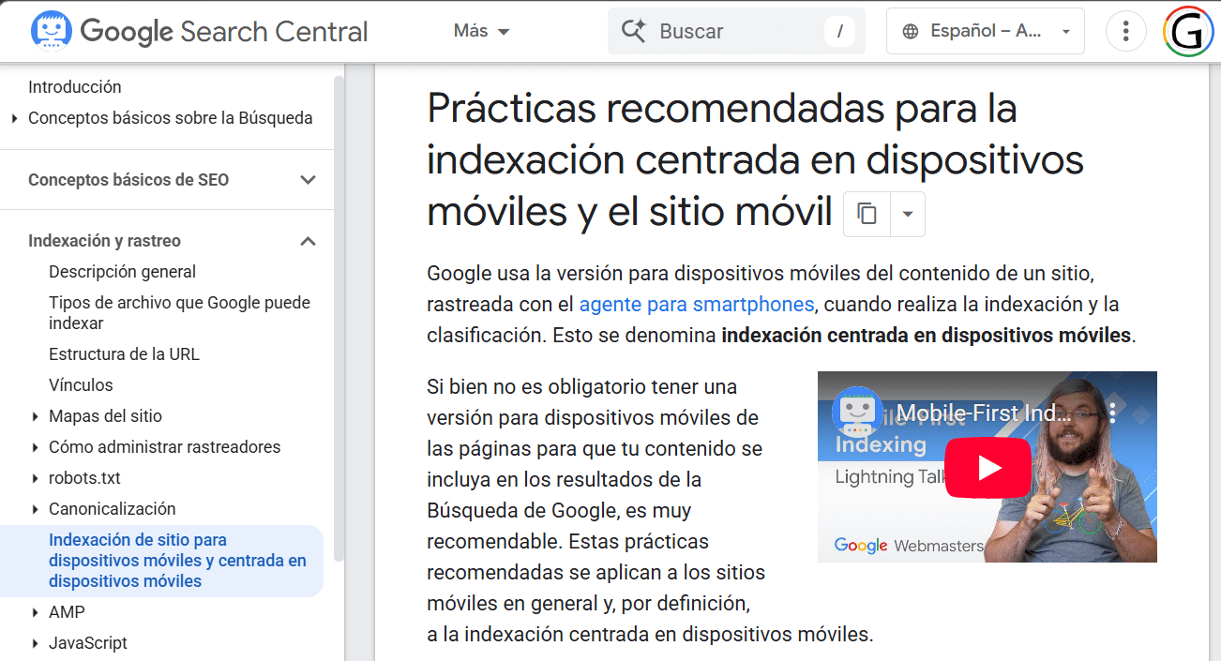1221x661 pixels.
Task: Click the Google Search Central robot logo
Action: [x=52, y=31]
